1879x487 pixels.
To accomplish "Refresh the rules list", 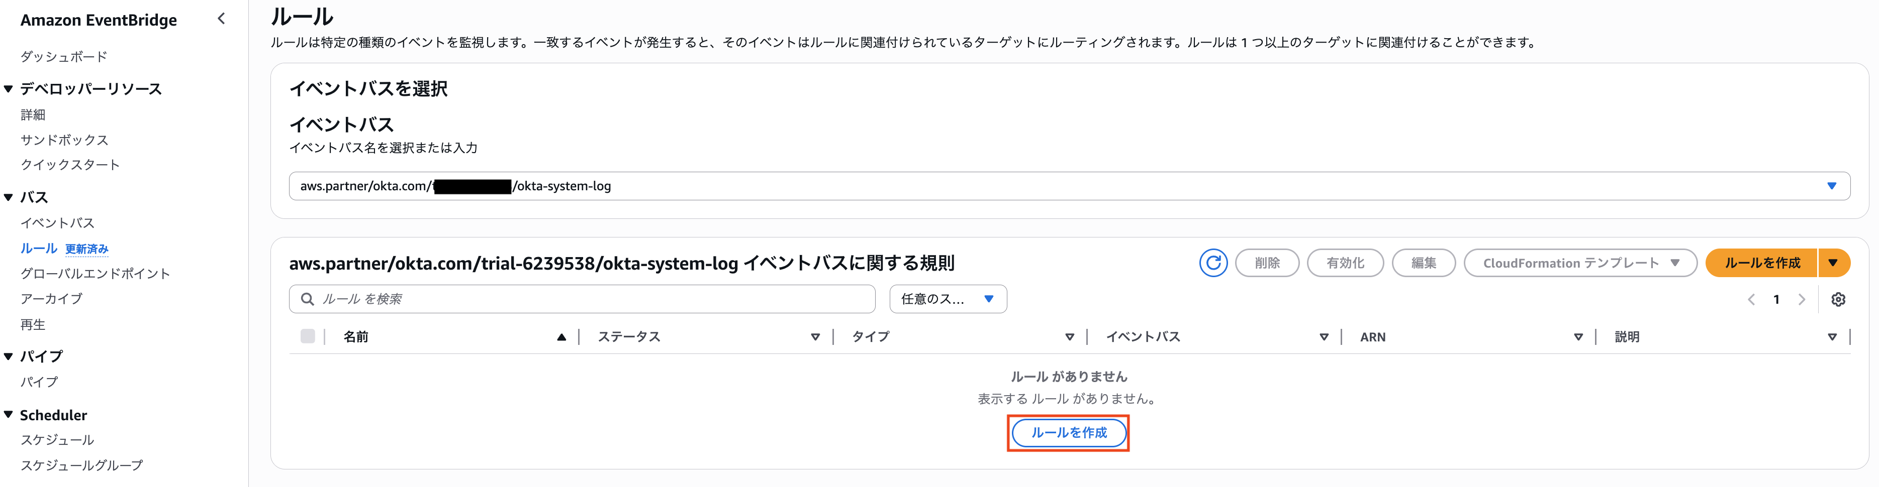I will [x=1213, y=263].
